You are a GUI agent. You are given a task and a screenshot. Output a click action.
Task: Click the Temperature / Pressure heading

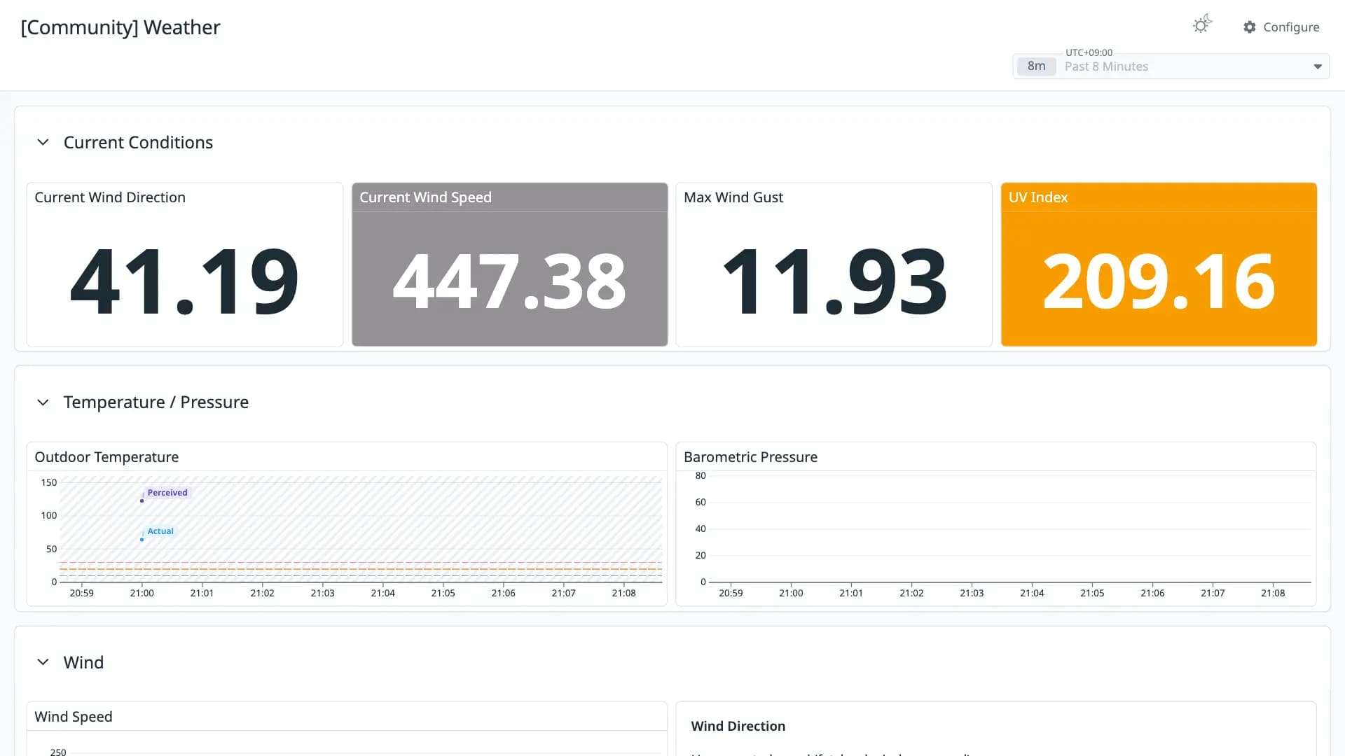point(156,402)
